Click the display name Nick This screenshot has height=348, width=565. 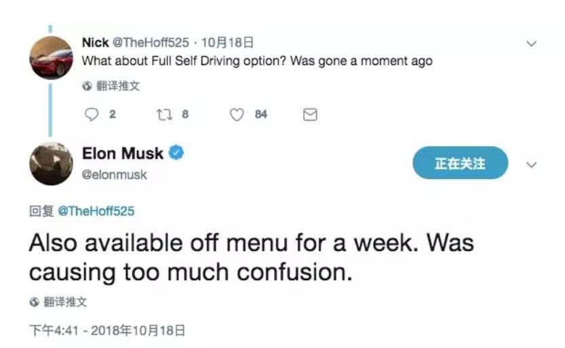tap(95, 43)
